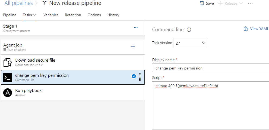Click the Command line info icon
Viewport: 269px width, 130px height.
[x=189, y=29]
